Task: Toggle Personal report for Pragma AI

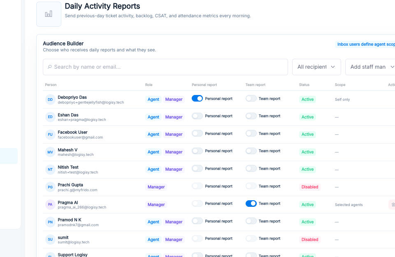Action: 197,204
